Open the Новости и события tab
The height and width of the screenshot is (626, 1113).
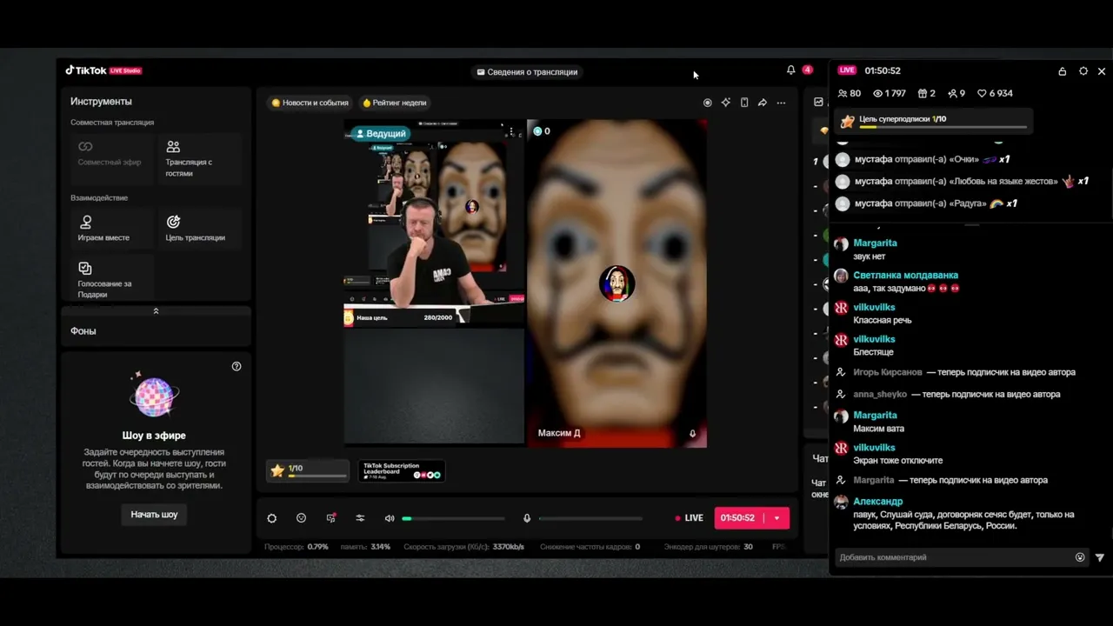coord(310,103)
